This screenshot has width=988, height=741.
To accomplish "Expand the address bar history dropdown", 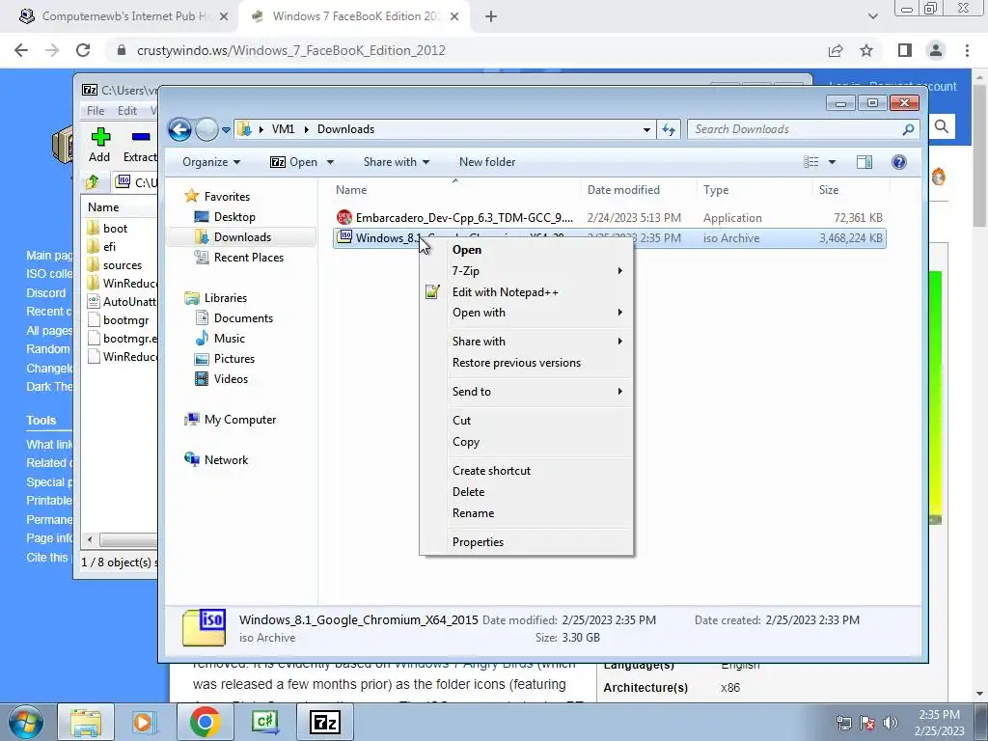I will click(646, 130).
